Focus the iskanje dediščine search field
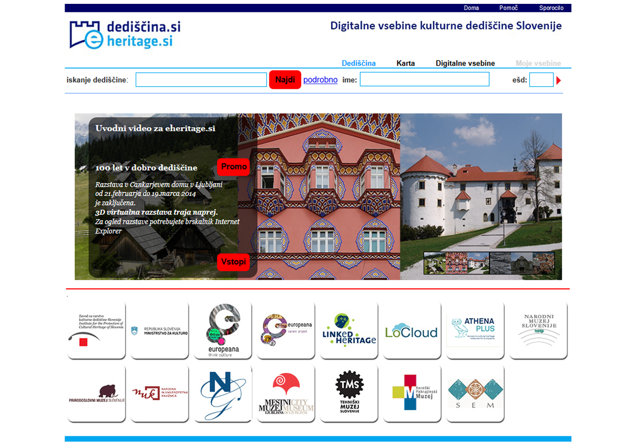This screenshot has width=641, height=446. (201, 80)
